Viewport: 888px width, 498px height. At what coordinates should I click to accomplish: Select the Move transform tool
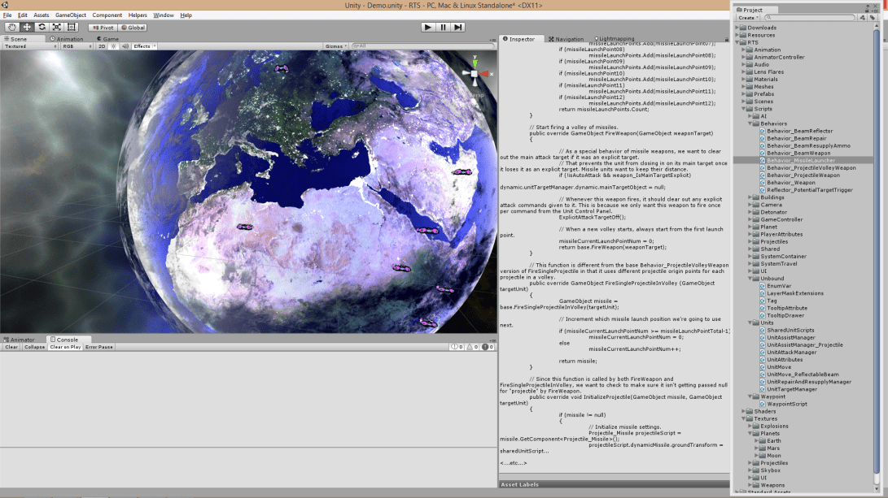[x=27, y=27]
